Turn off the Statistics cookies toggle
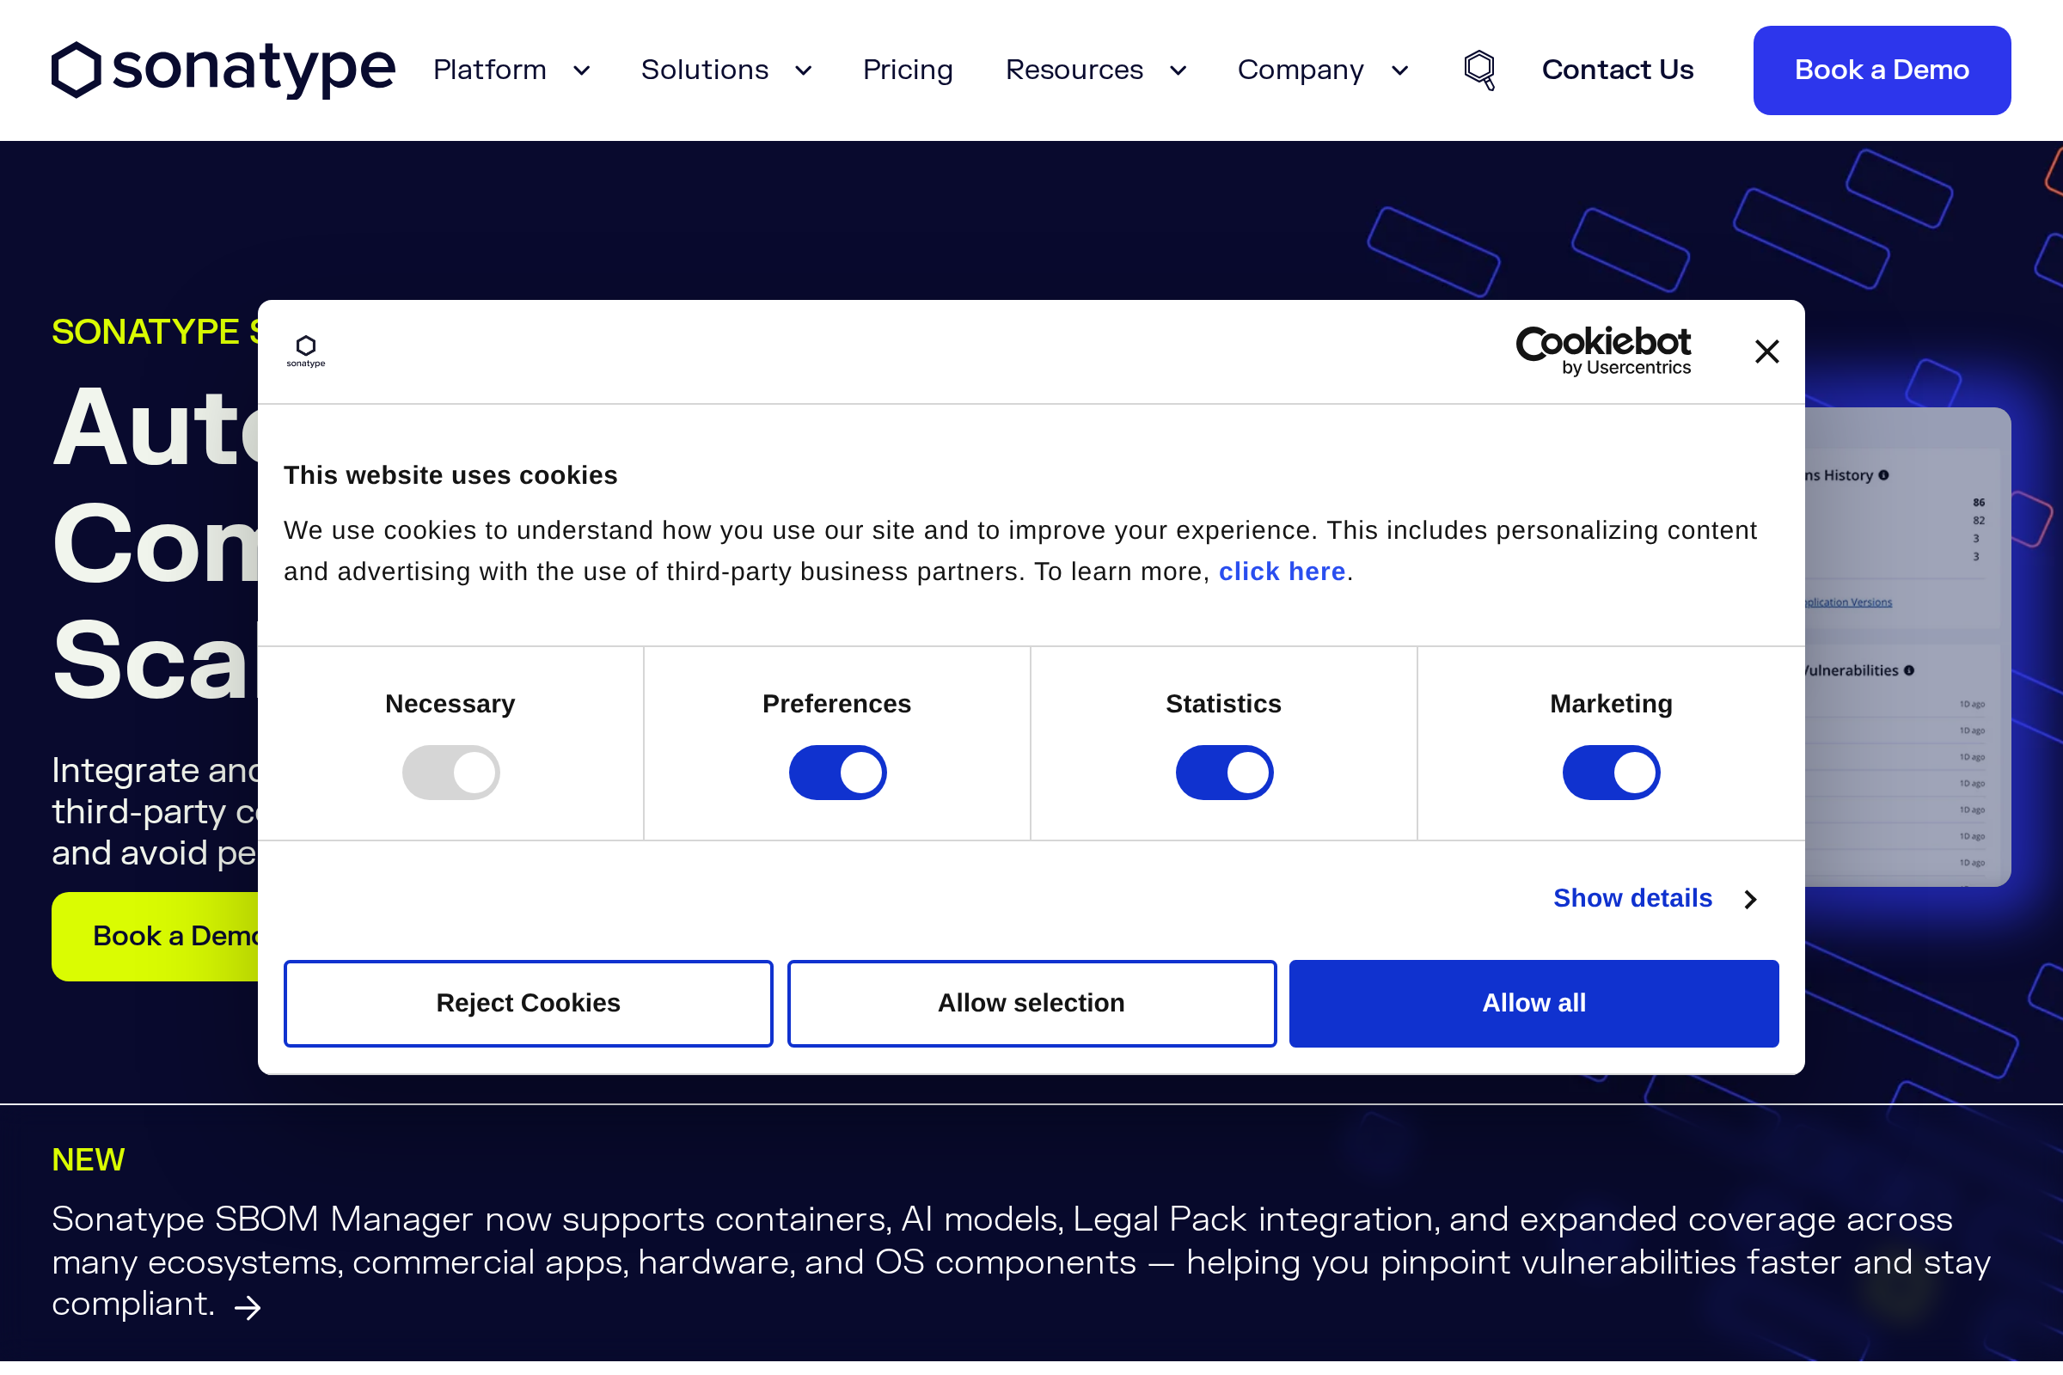The width and height of the screenshot is (2063, 1375). pos(1223,772)
